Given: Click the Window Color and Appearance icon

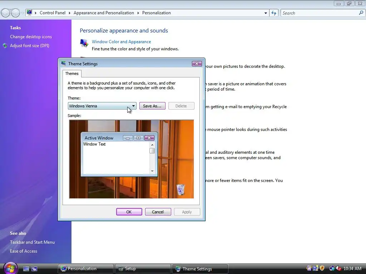Looking at the screenshot, I should click(84, 43).
